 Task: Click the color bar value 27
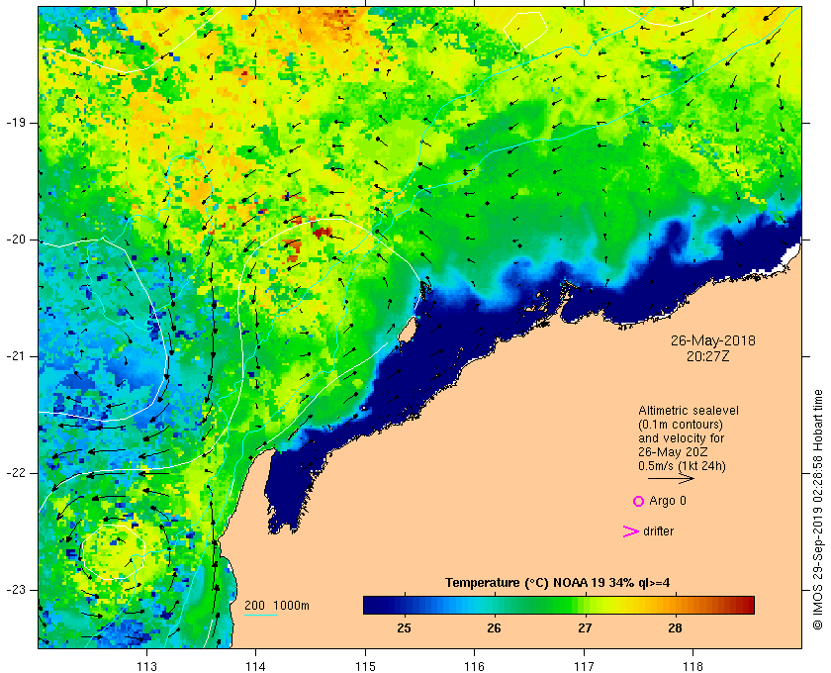(585, 628)
